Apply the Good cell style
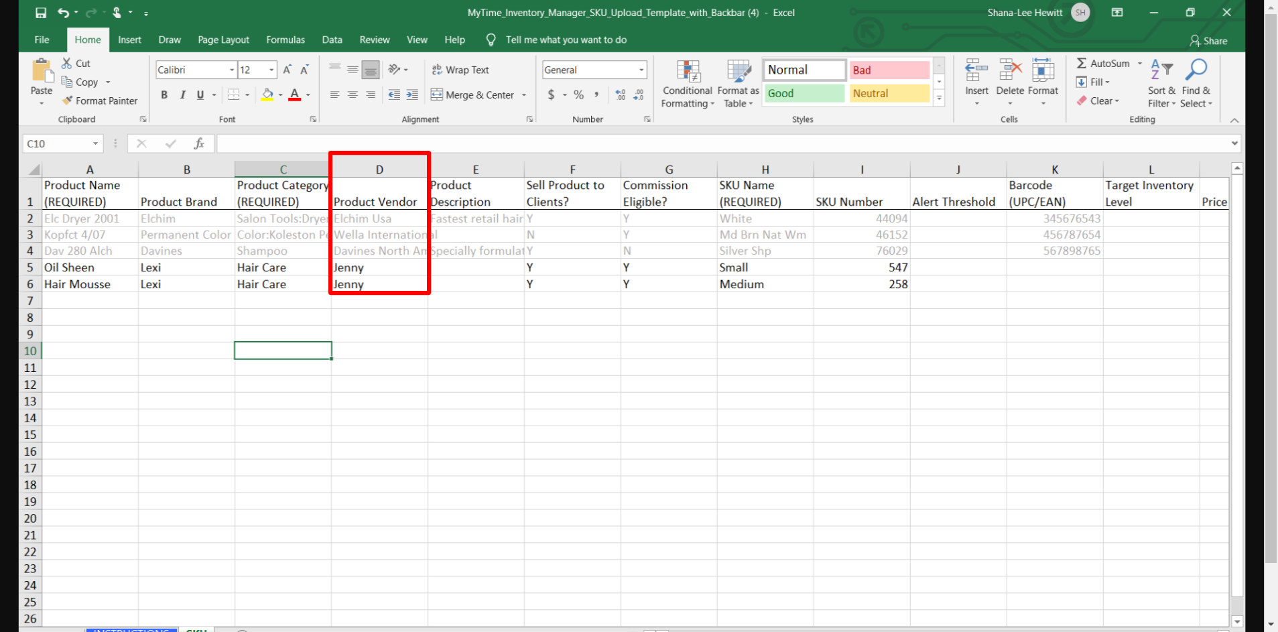This screenshot has width=1278, height=632. tap(804, 93)
